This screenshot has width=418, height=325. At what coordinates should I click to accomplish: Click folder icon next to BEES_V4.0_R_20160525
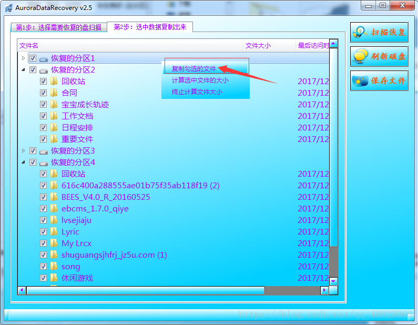click(x=54, y=197)
